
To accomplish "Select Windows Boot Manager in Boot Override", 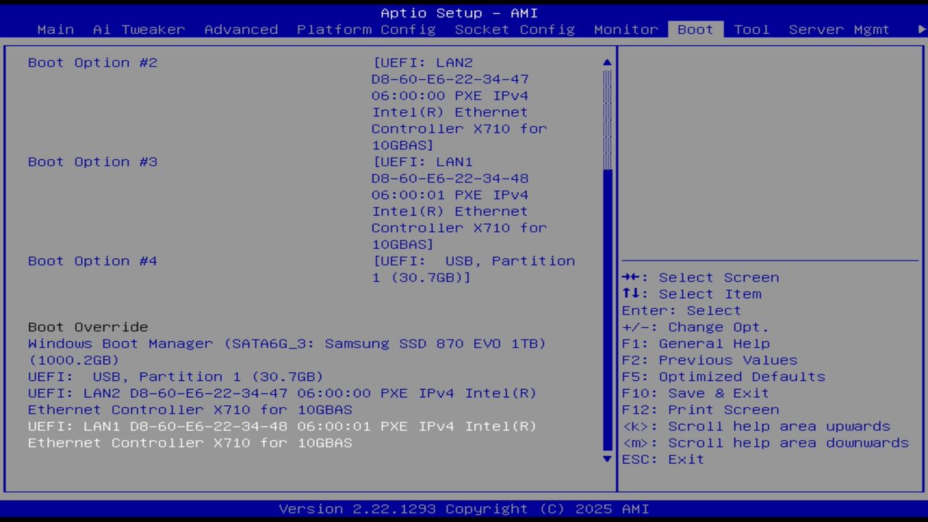I will pos(286,343).
